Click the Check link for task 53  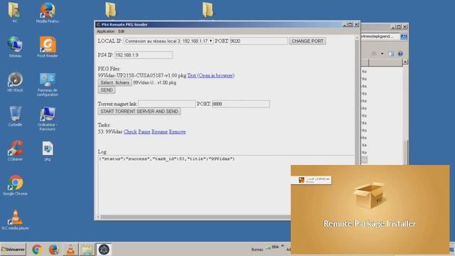click(130, 132)
